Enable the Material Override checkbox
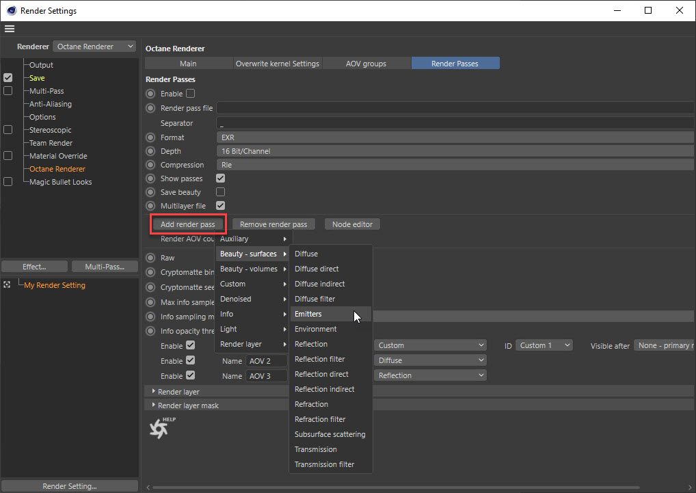Screen dimensions: 696x493 8,156
